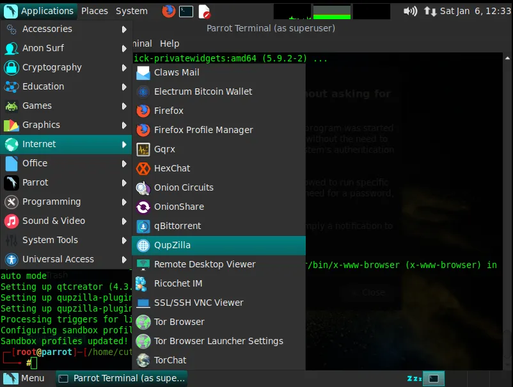Viewport: 513px width, 387px height.
Task: Open the terminal Help menu
Action: point(170,43)
